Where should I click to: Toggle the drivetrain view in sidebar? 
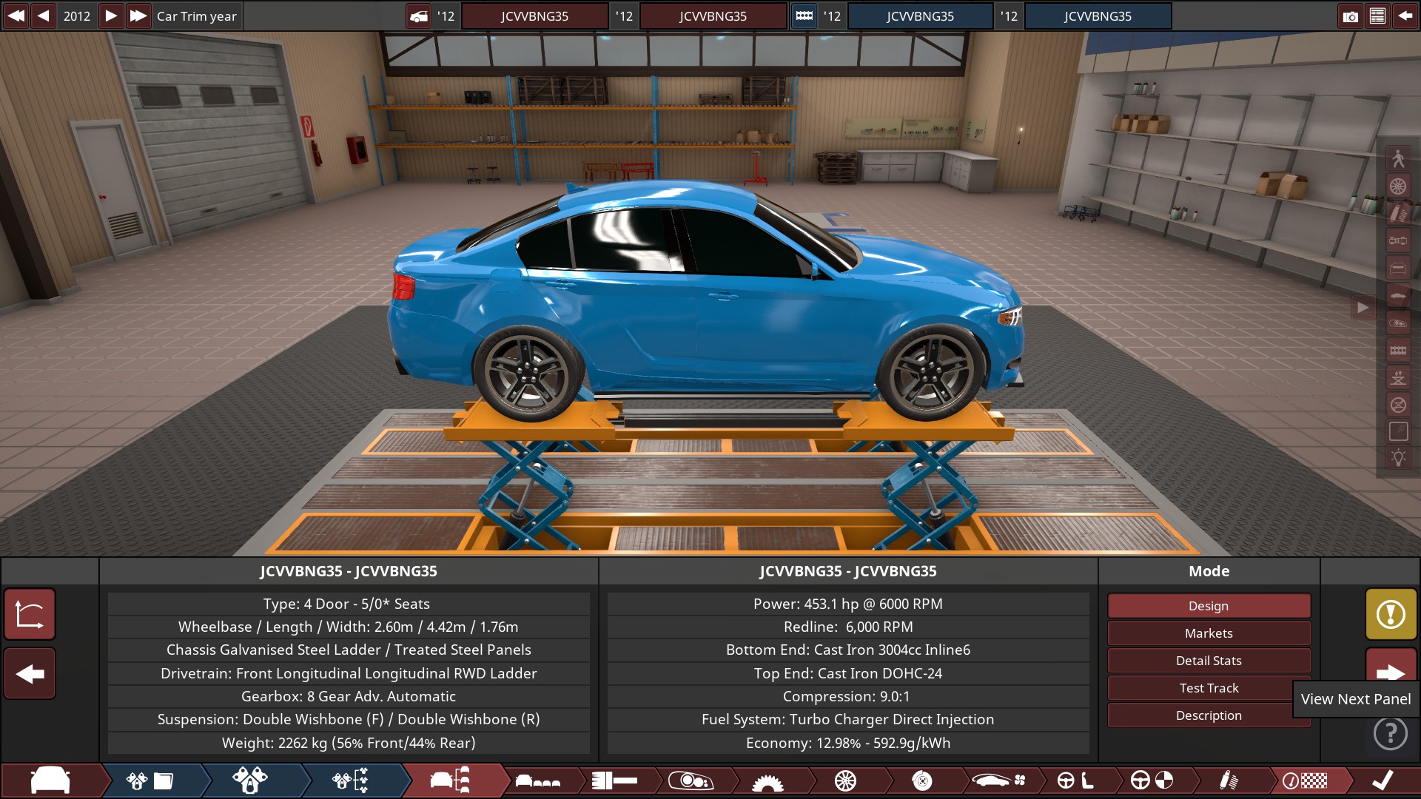tap(1398, 240)
